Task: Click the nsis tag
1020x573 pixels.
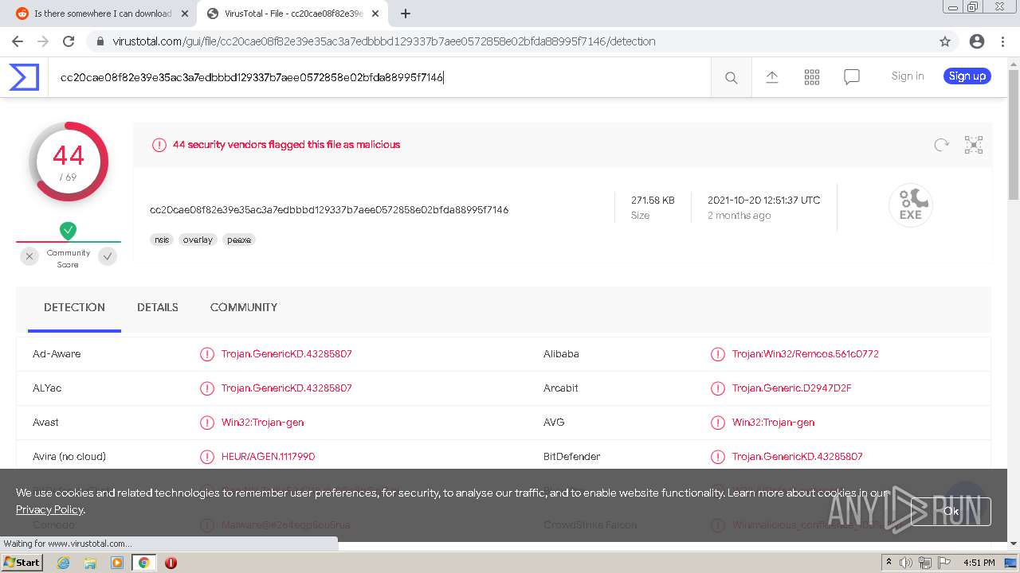Action: pyautogui.click(x=162, y=240)
